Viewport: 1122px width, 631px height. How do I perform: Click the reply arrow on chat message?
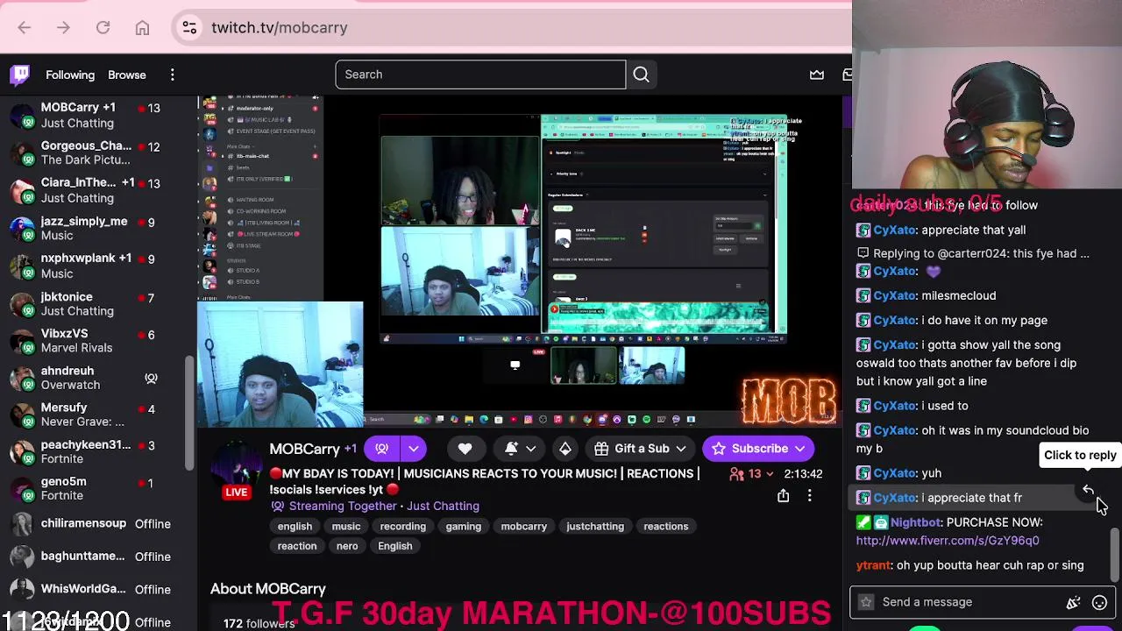click(x=1088, y=490)
